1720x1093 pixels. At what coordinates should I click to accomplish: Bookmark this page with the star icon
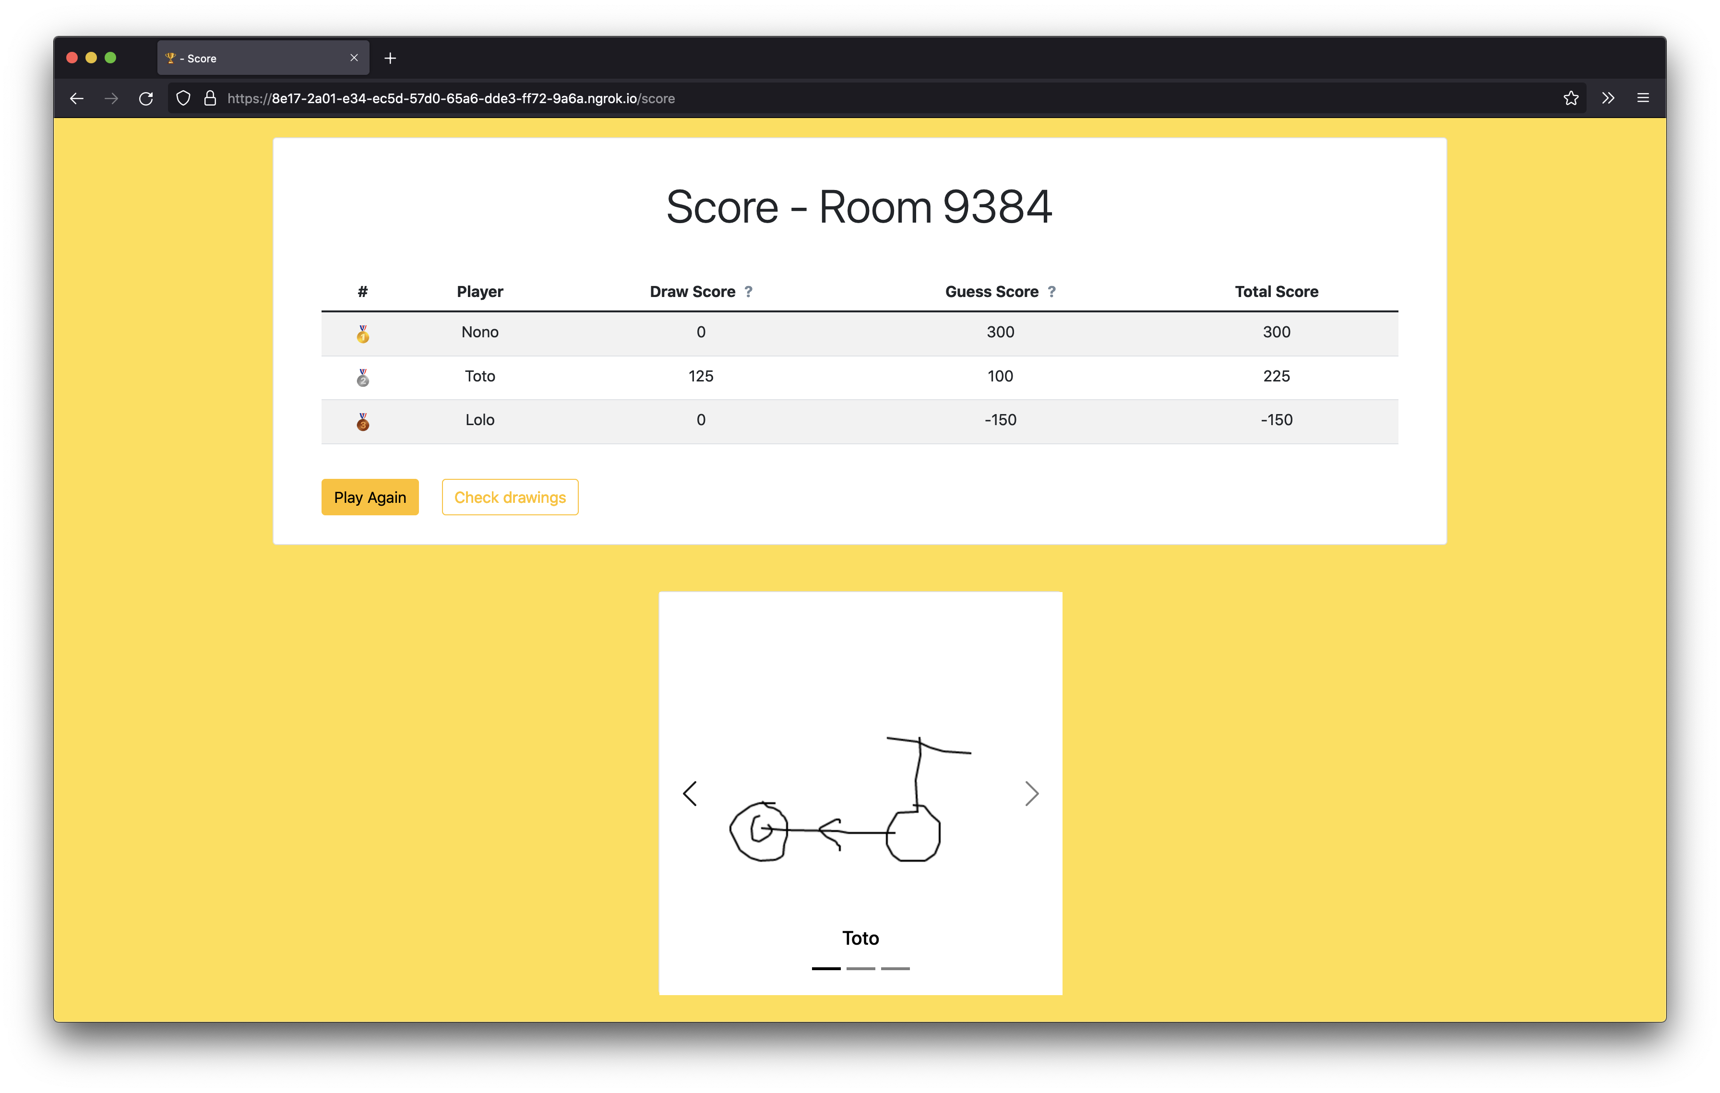point(1571,98)
